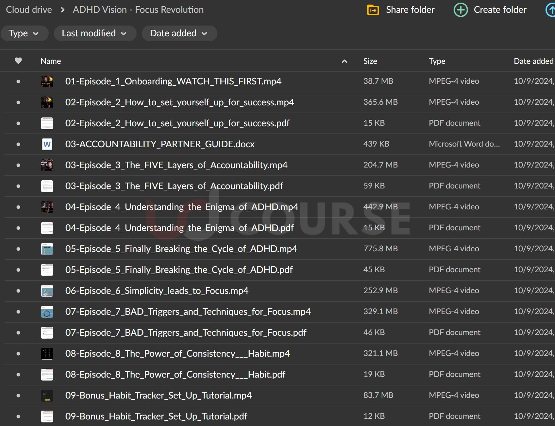The height and width of the screenshot is (426, 555).
Task: Click the green Create folder plus icon
Action: click(x=461, y=10)
